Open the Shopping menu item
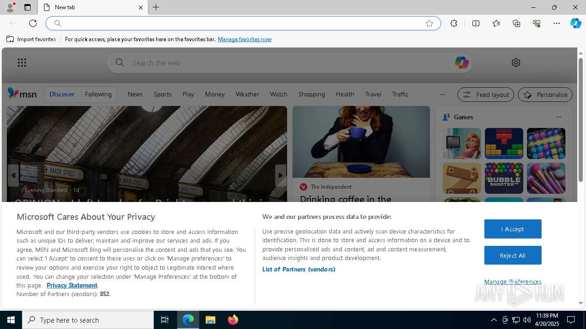The width and height of the screenshot is (586, 329). click(311, 94)
